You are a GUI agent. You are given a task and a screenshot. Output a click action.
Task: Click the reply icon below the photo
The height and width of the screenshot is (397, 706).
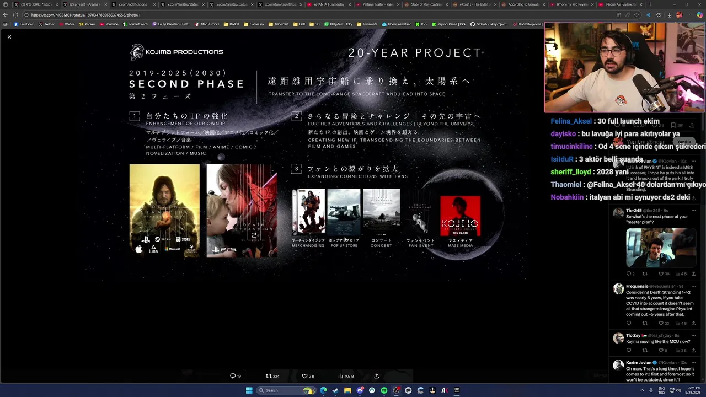tap(233, 376)
